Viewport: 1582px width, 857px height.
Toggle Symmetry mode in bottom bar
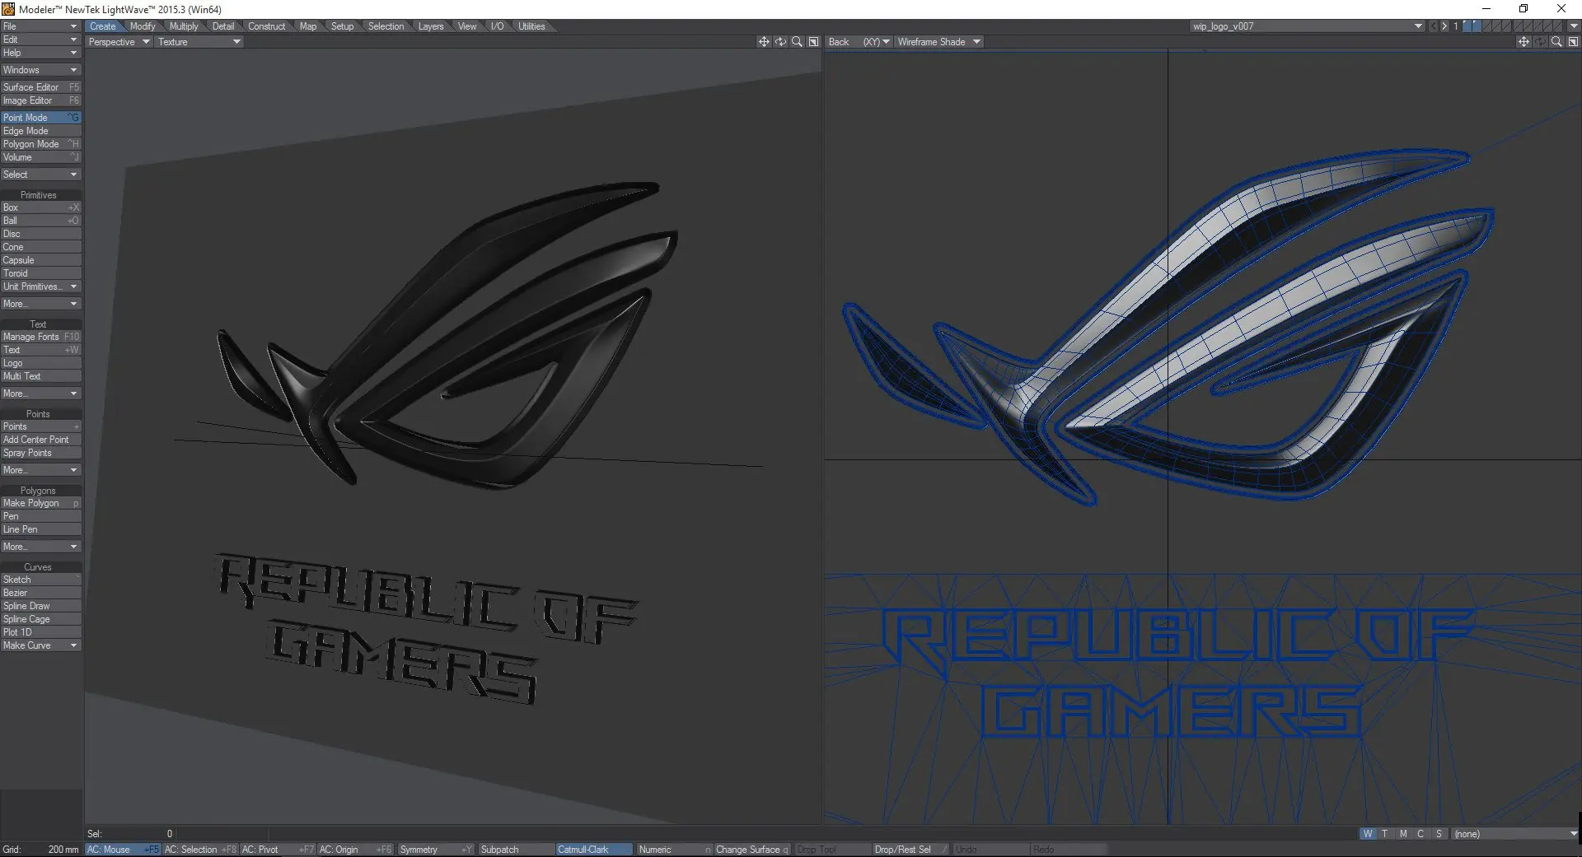[435, 850]
